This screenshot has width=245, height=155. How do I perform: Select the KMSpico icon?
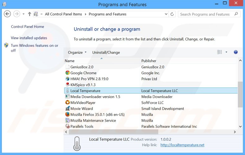click(68, 85)
